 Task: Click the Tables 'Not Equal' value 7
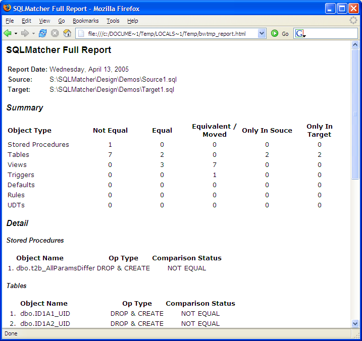tap(110, 155)
